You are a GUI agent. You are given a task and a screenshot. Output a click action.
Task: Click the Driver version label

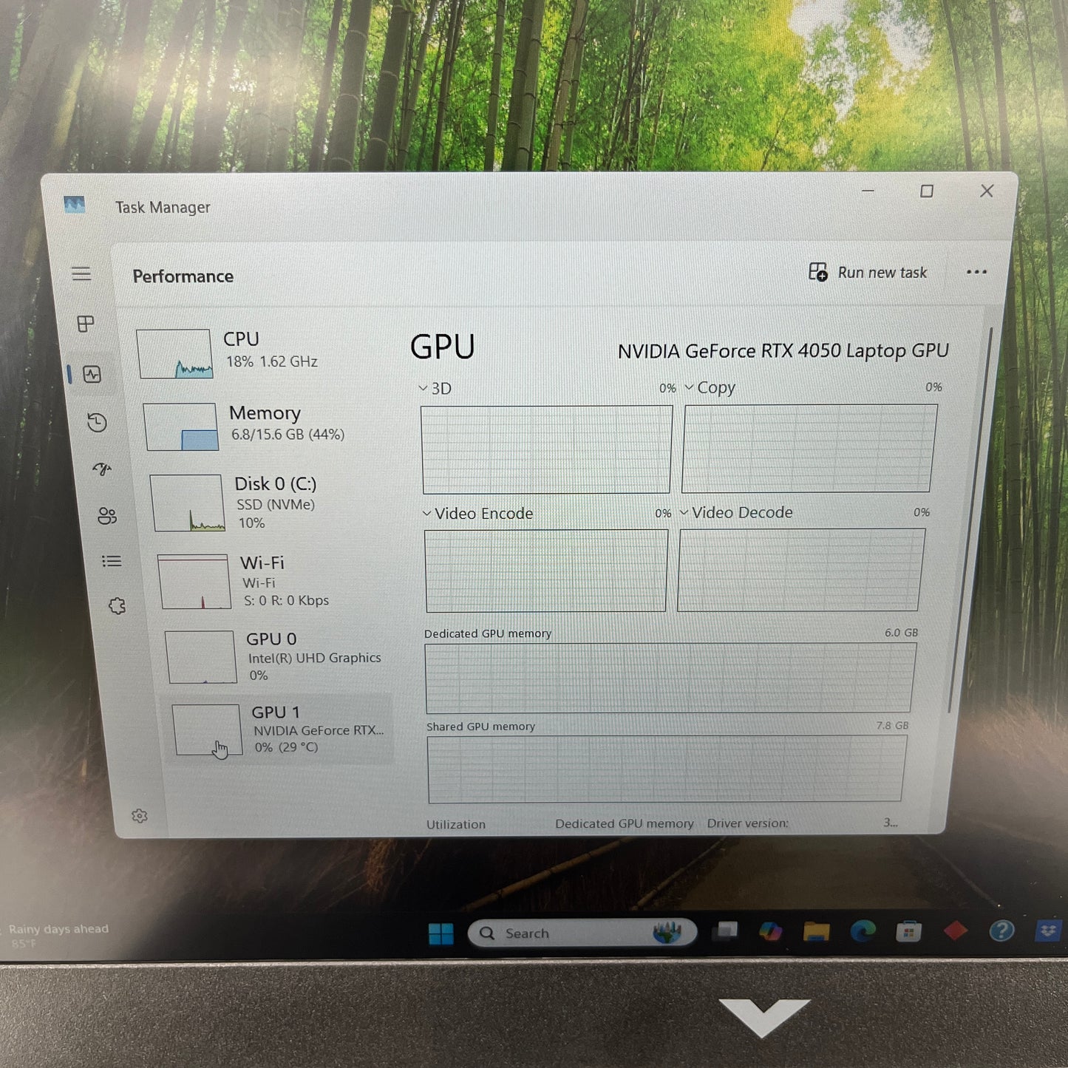(x=747, y=823)
